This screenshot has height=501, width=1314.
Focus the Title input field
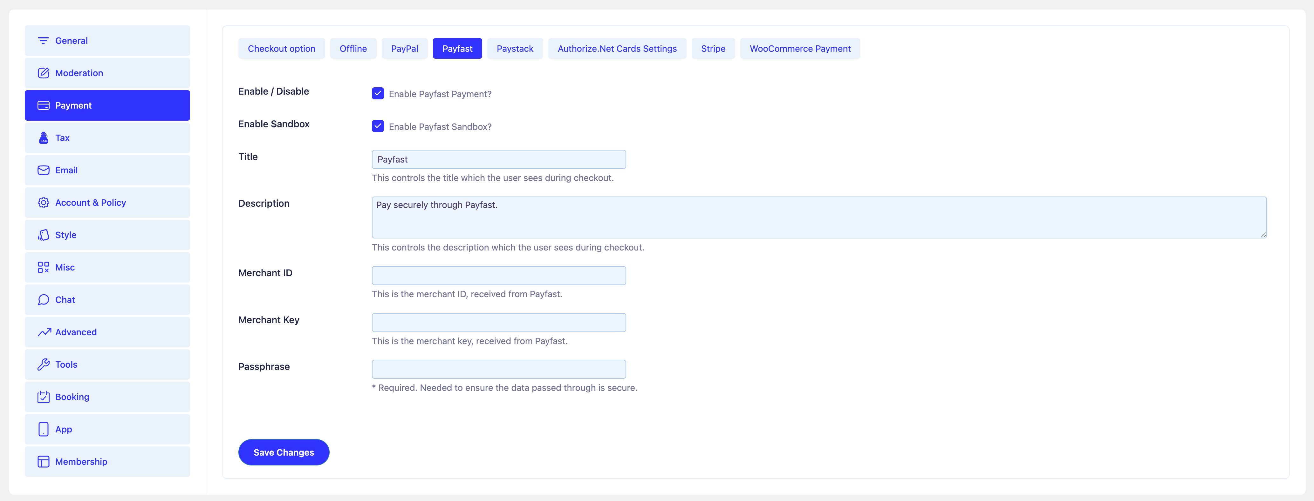[x=498, y=159]
